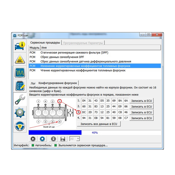
Task: Click the play start procedure button
Action: 33,139
